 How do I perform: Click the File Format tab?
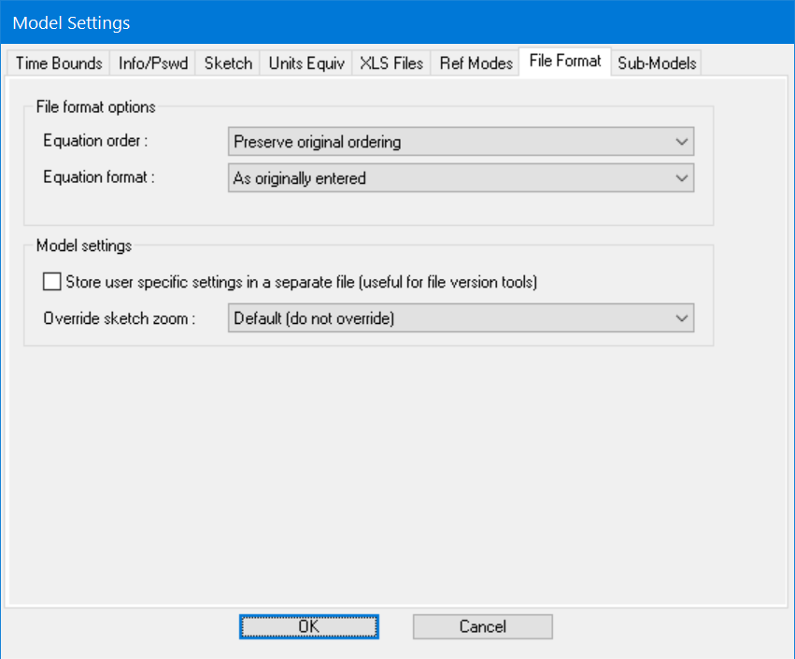tap(564, 61)
